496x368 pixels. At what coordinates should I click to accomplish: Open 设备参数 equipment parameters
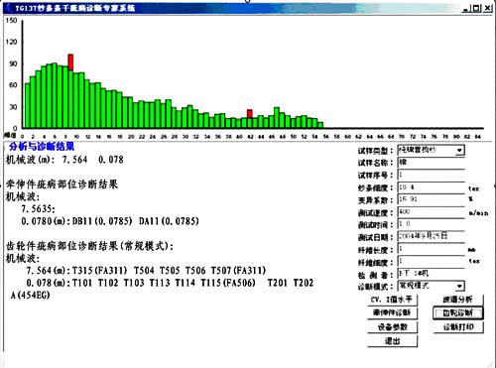[x=392, y=327]
